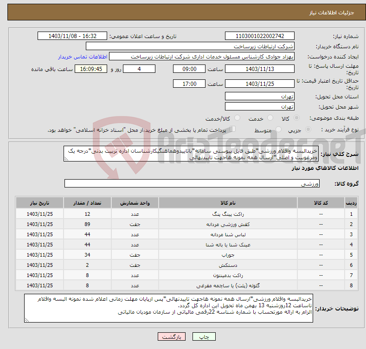Viewport: 366px width, 349px height.
Task: Click the response deadline date 1403/11/13
Action: coord(260,69)
